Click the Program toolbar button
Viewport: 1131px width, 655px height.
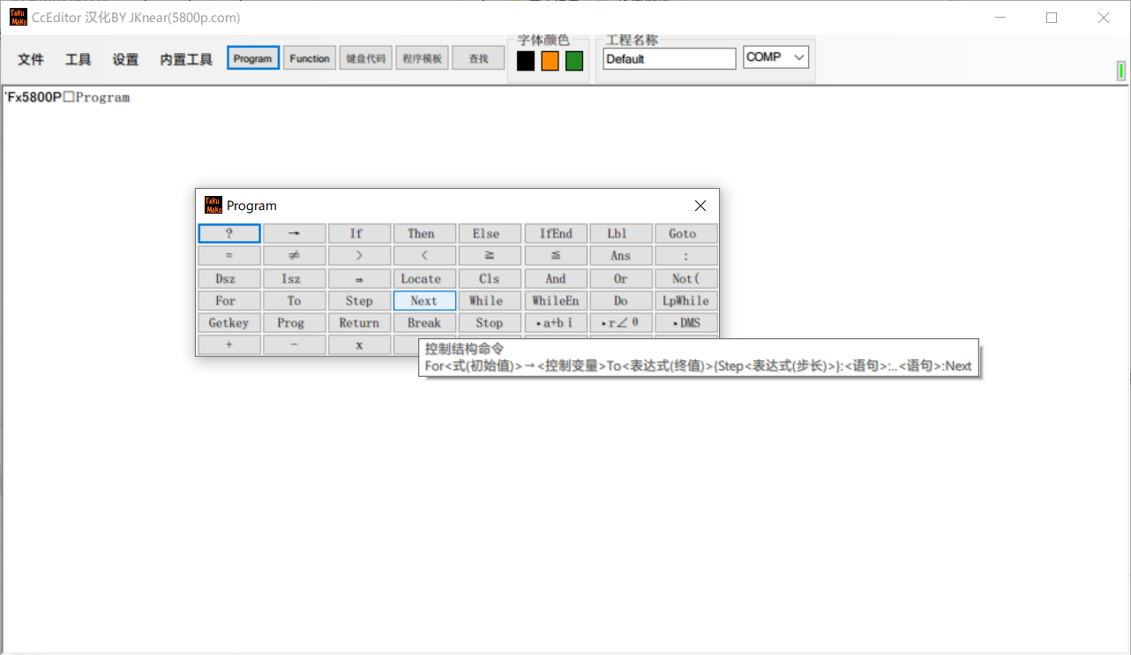pyautogui.click(x=253, y=58)
